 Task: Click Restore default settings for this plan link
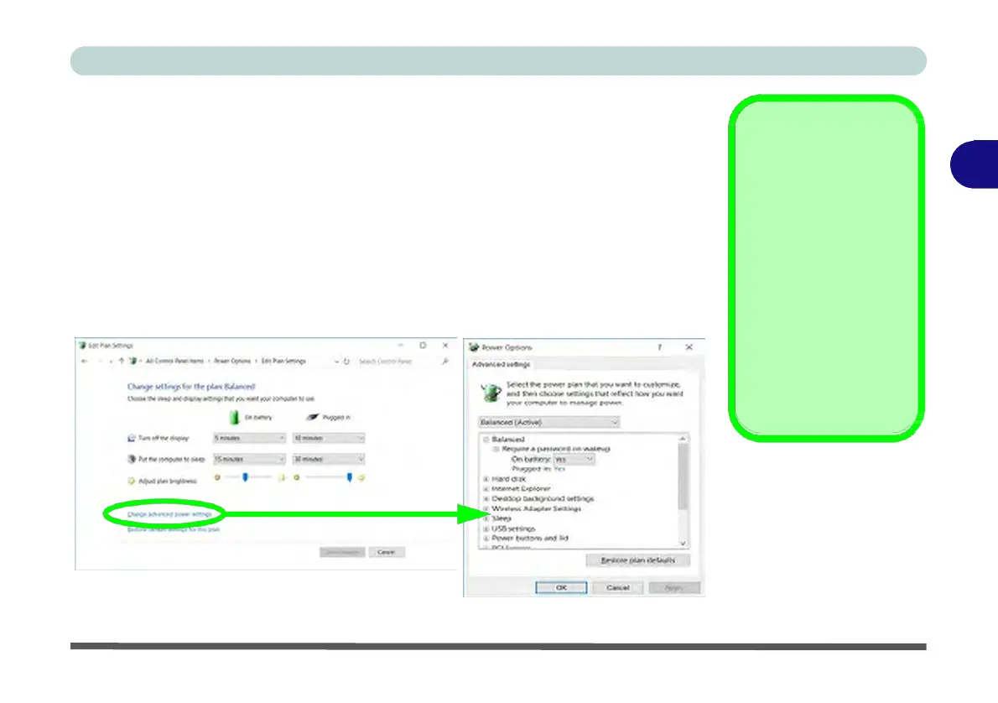click(173, 529)
